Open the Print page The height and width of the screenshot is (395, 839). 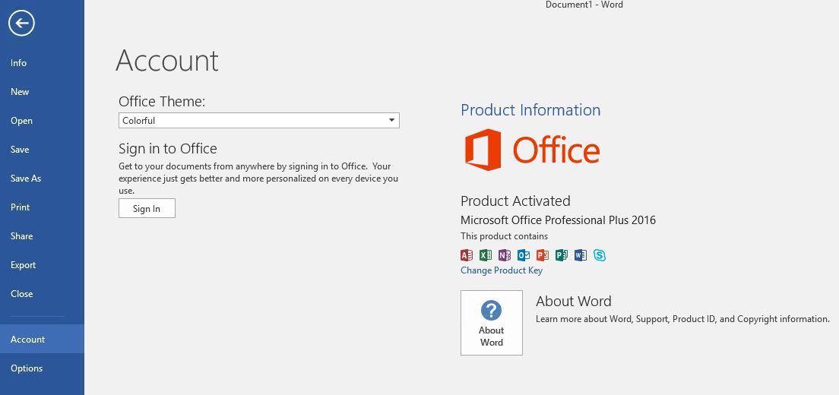click(x=42, y=207)
